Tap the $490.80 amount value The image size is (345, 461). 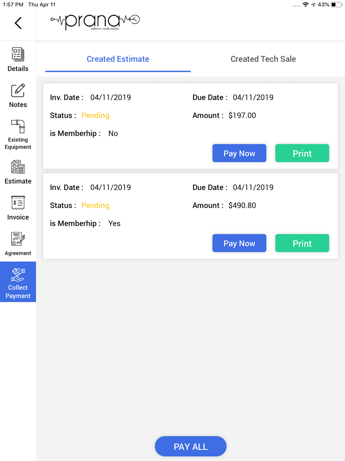pos(242,206)
